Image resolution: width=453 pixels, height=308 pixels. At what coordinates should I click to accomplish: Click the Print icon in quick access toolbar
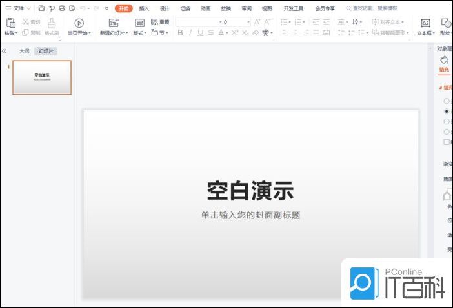[x=62, y=8]
